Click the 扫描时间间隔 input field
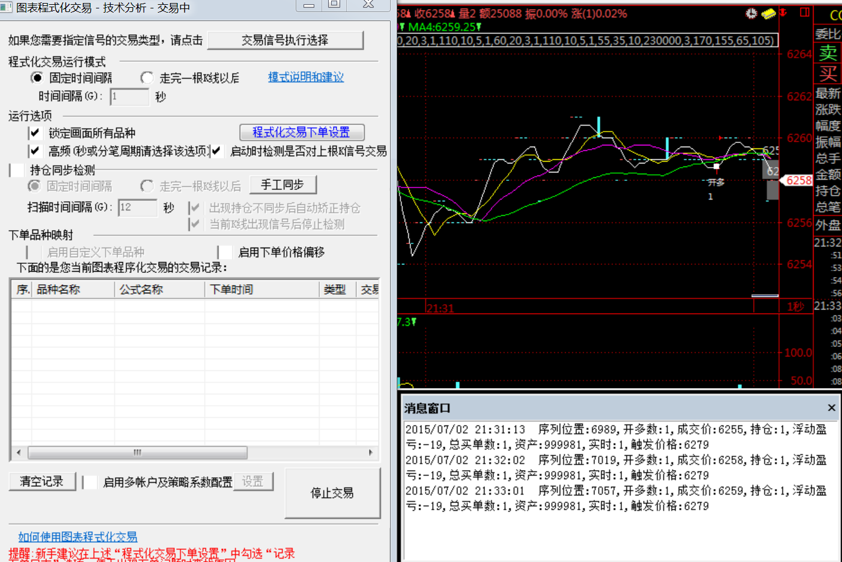Image resolution: width=842 pixels, height=562 pixels. [138, 207]
